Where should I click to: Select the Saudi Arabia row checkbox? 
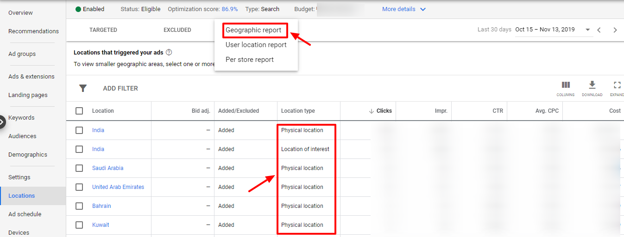pos(79,168)
